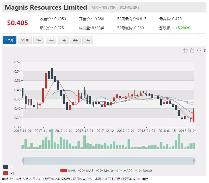Click the 2017-11-01 x-axis date label

(23, 131)
